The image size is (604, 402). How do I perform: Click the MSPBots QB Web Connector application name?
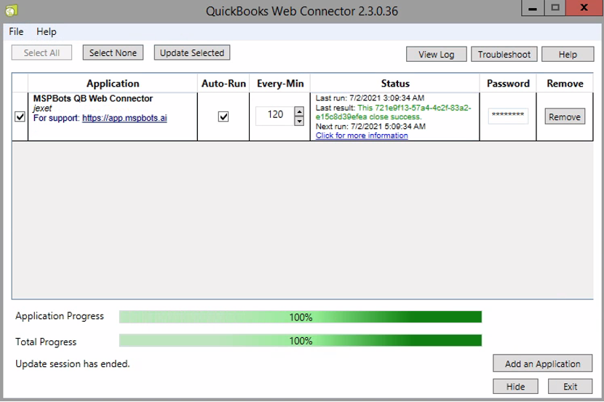click(93, 98)
